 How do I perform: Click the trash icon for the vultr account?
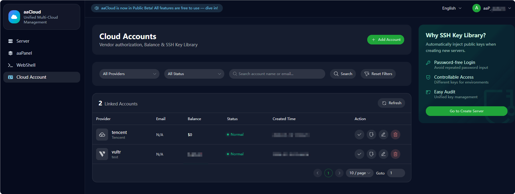coord(395,154)
